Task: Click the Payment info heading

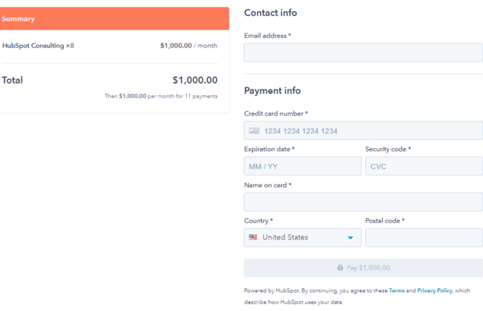Action: [x=272, y=91]
